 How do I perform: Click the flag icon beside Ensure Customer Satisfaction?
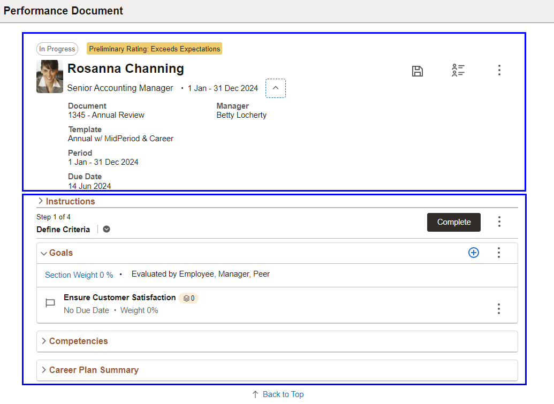50,303
